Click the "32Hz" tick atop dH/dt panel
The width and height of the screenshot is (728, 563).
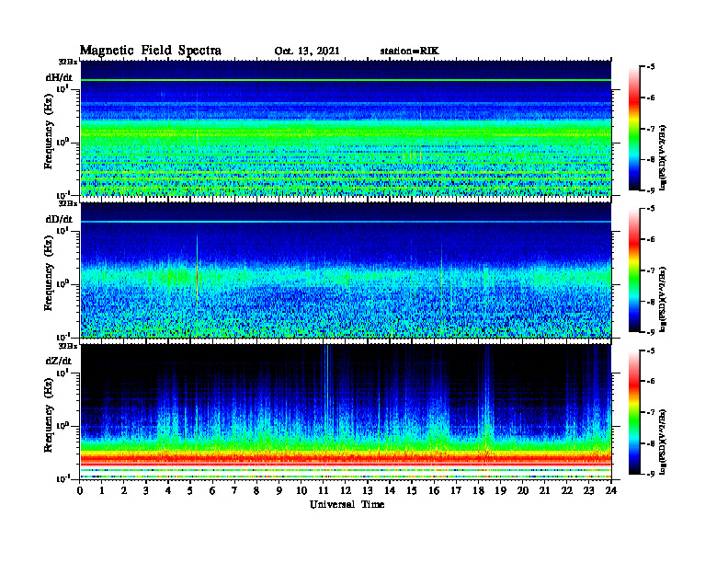(68, 62)
